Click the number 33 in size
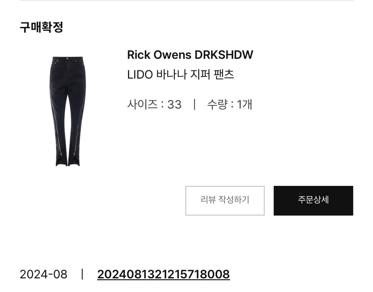Screen dimensions: 373x292 click(x=174, y=105)
